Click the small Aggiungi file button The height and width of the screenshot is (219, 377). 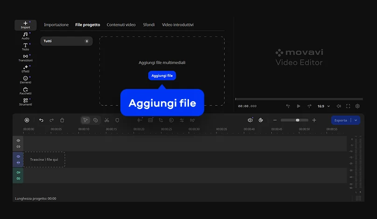click(x=162, y=75)
